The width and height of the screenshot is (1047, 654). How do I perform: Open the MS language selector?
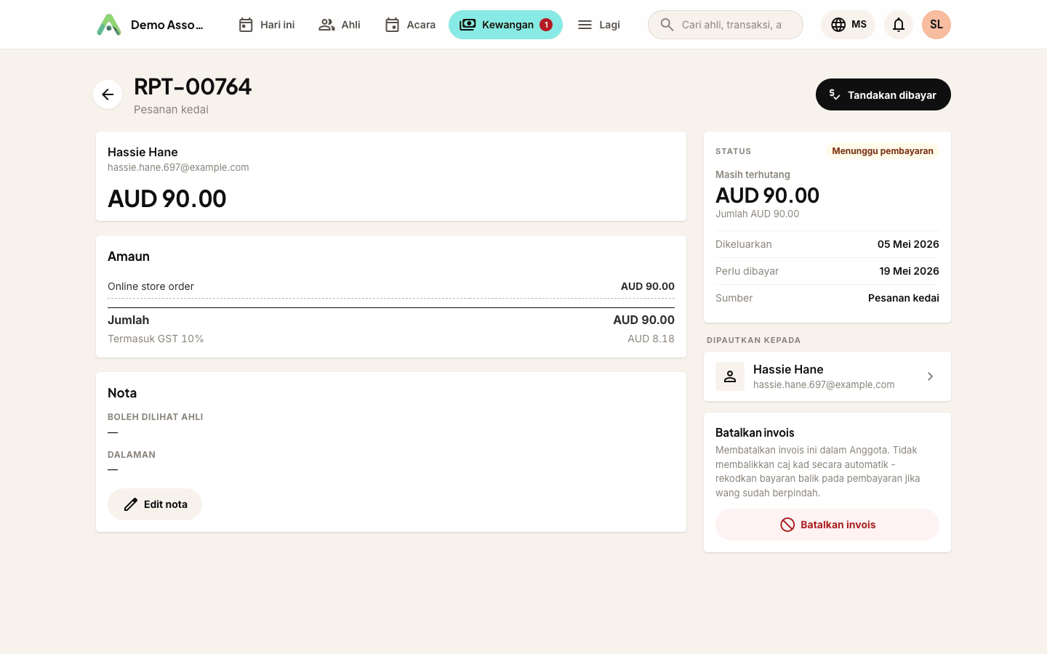pyautogui.click(x=848, y=25)
